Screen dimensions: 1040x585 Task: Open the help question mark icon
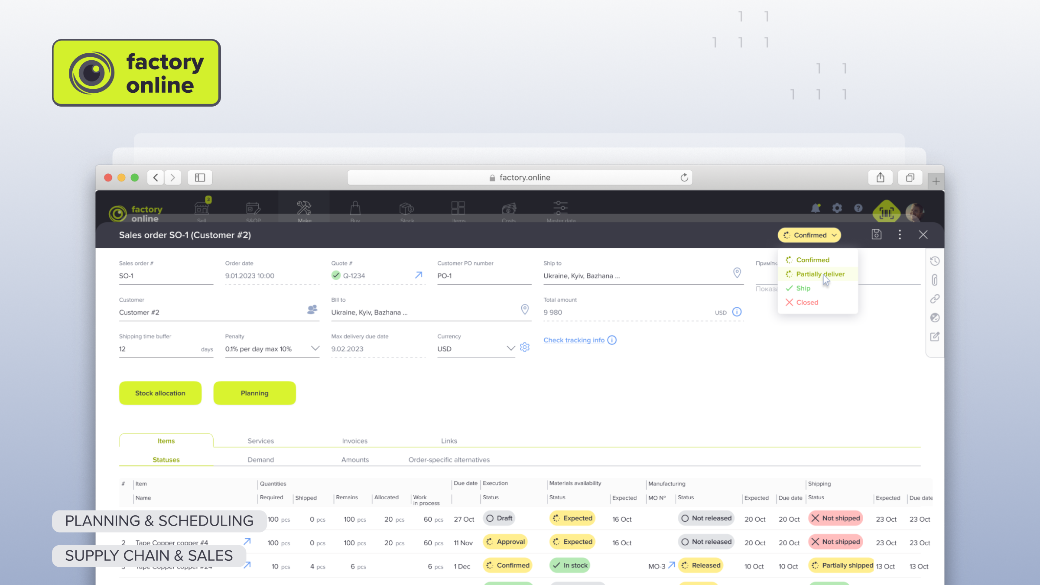point(858,208)
